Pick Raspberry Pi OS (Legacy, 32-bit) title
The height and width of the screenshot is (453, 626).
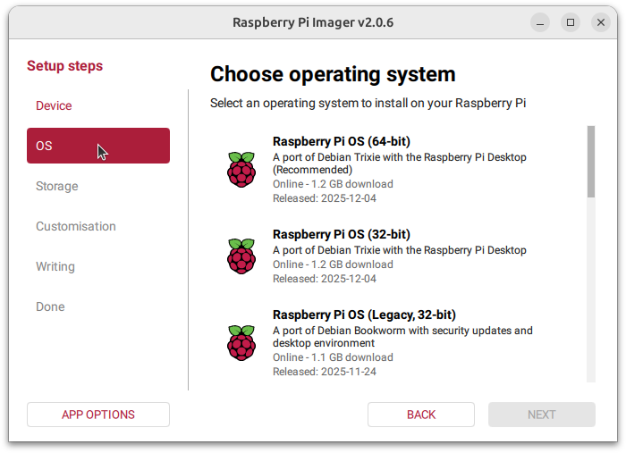tap(364, 315)
